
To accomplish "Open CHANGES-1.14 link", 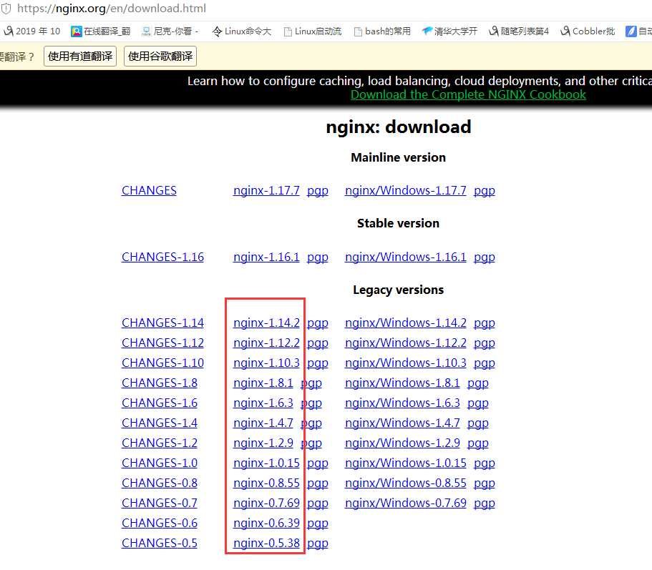I will coord(162,323).
